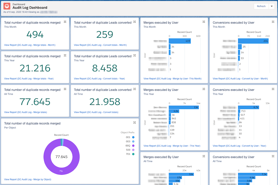This screenshot has height=185, width=278.
Task: Select the 00Q purple legend swatch
Action: [x=133, y=146]
